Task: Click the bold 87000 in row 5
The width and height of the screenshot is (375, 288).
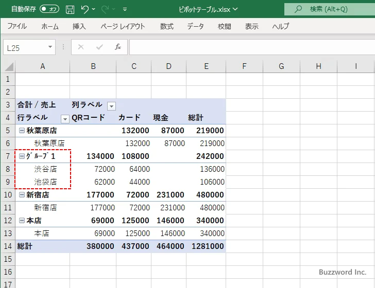Action: point(173,131)
